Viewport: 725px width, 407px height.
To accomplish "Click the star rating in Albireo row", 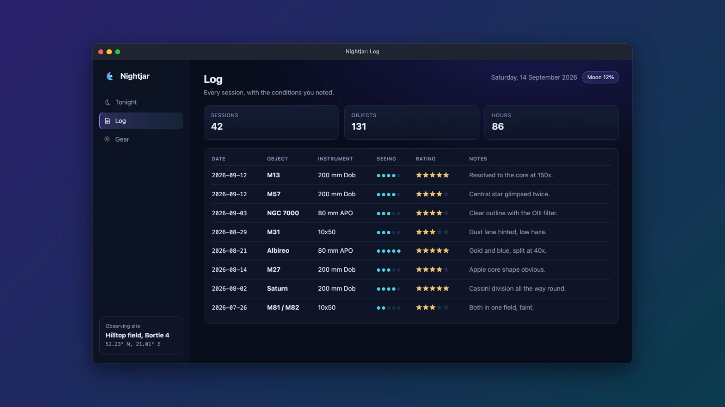I will tap(432, 251).
